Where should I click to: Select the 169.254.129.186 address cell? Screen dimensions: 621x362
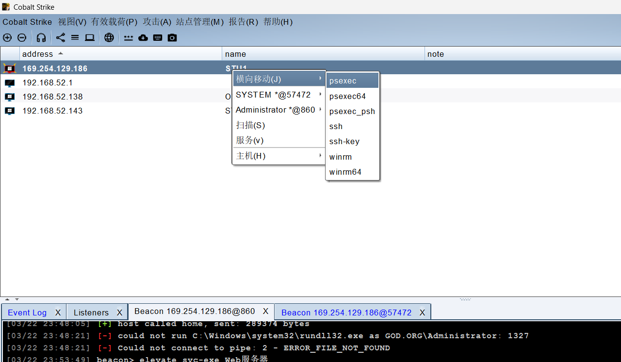pos(121,68)
